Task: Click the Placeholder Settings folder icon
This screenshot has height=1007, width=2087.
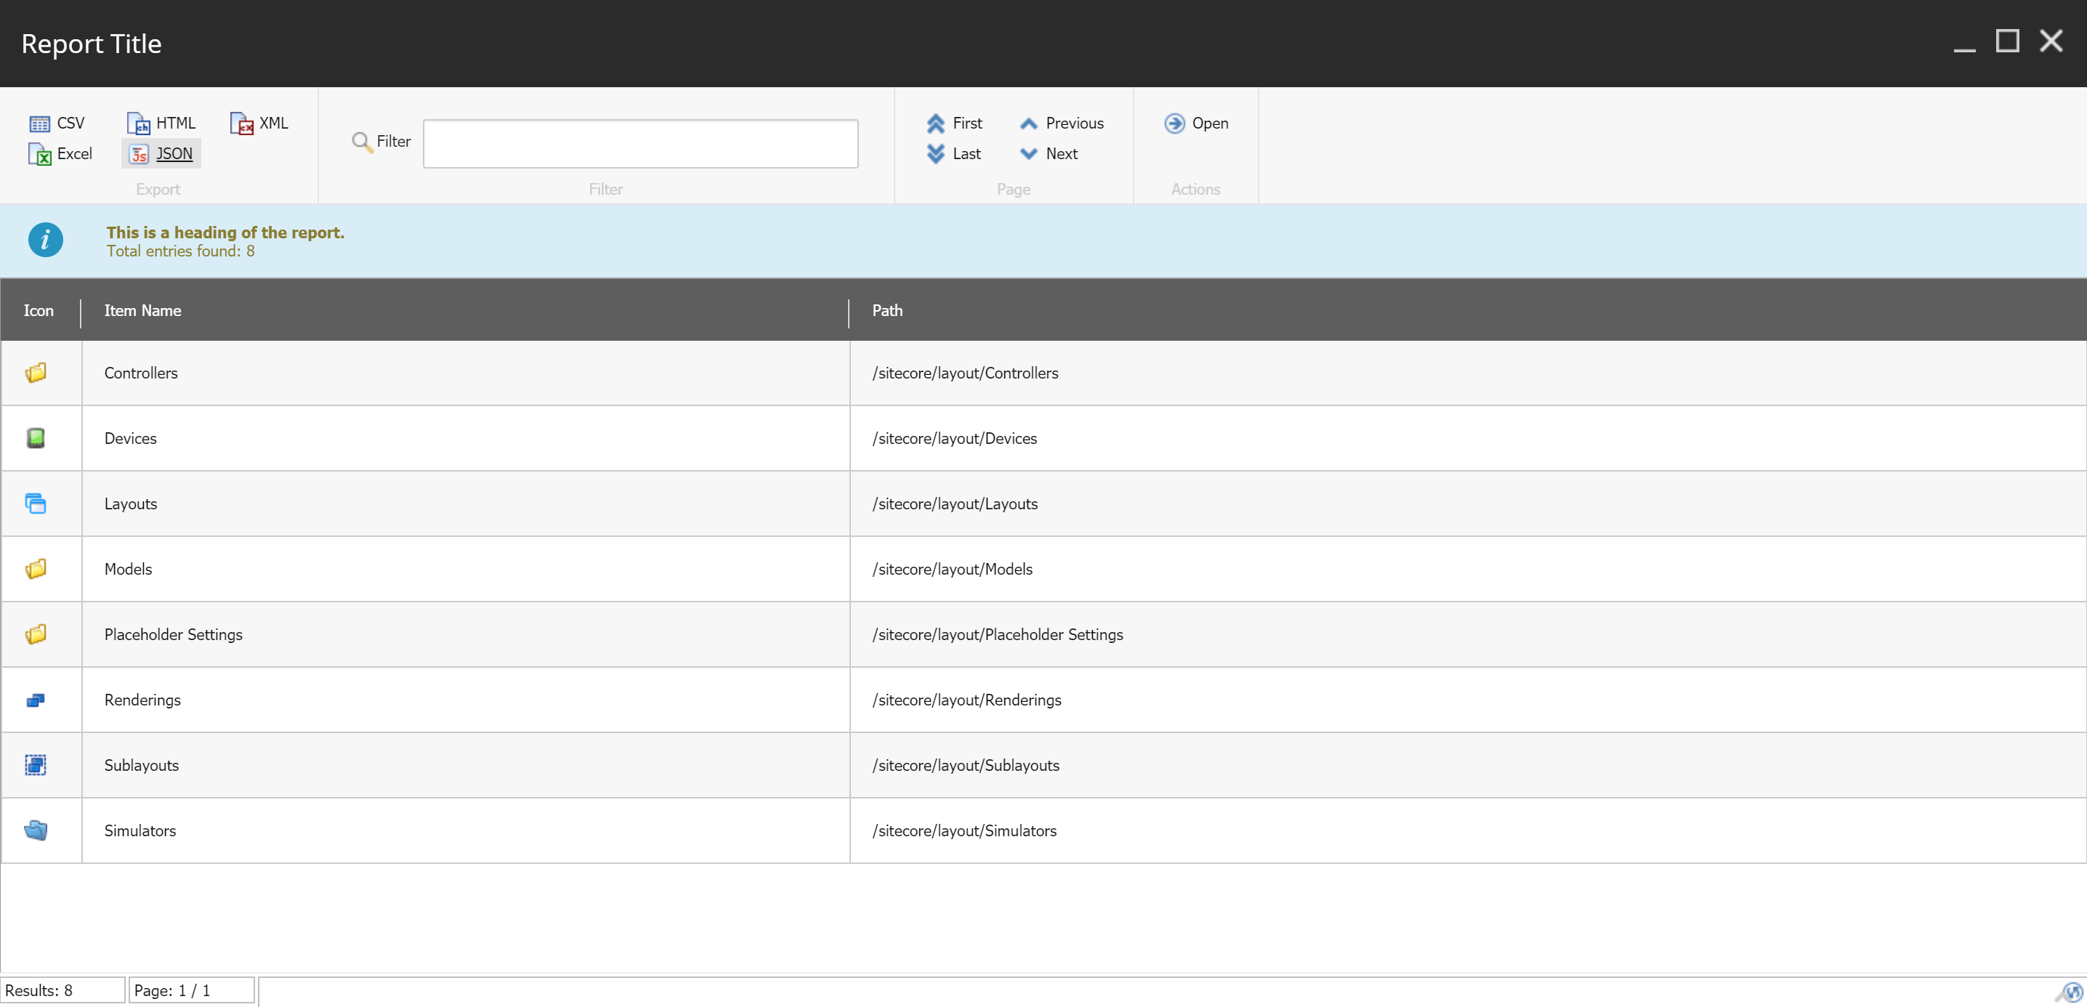Action: 36,634
